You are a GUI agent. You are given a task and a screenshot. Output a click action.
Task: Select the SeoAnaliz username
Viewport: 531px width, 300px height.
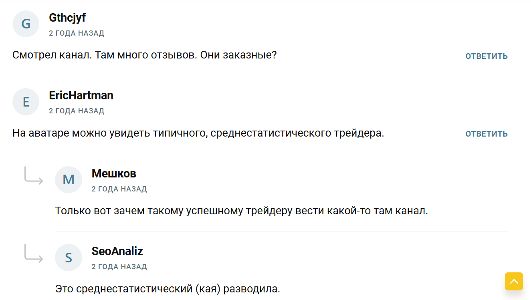[x=117, y=251]
